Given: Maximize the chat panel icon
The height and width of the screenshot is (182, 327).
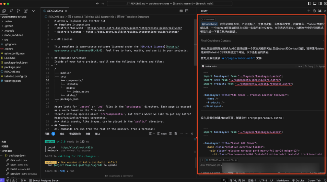Looking at the screenshot, I should pyautogui.click(x=320, y=11).
